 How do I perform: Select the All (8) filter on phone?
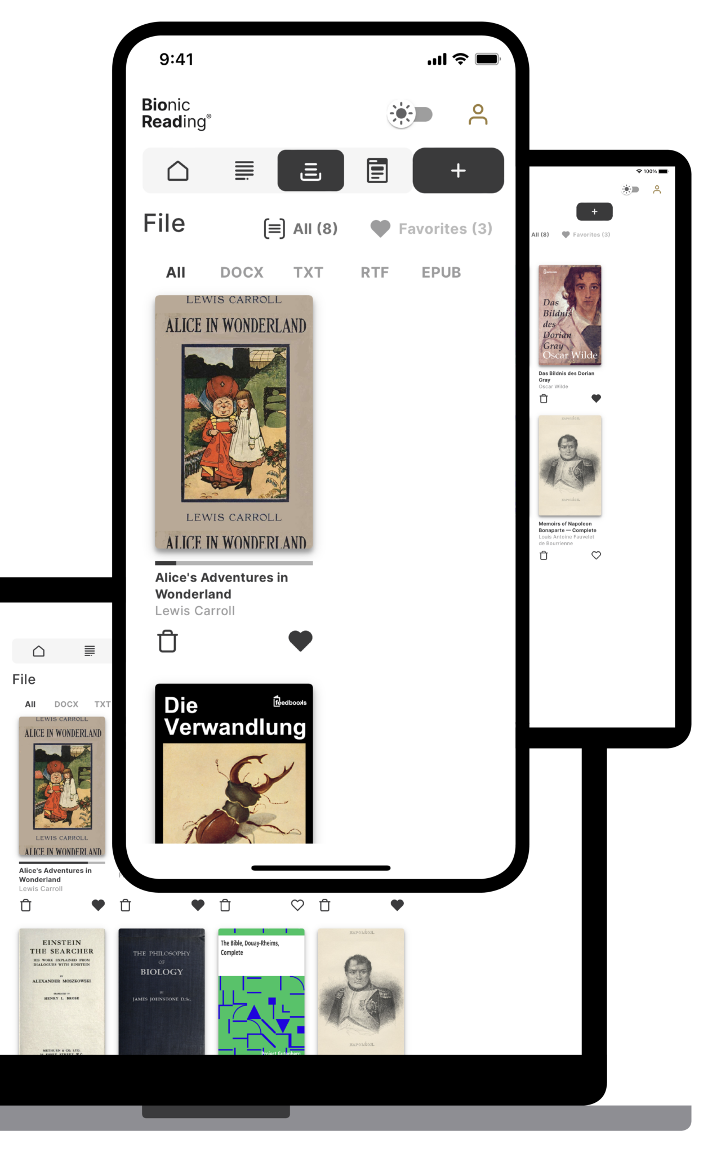point(301,229)
